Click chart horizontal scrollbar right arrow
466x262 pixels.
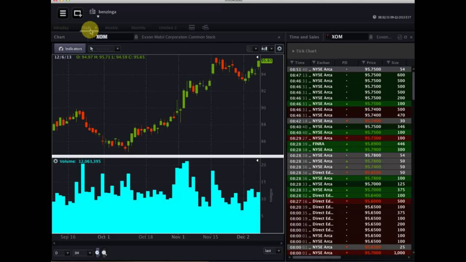point(281,243)
